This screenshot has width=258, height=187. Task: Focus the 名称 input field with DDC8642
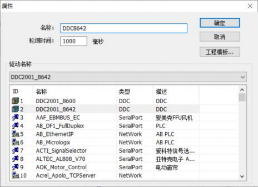pos(124,28)
